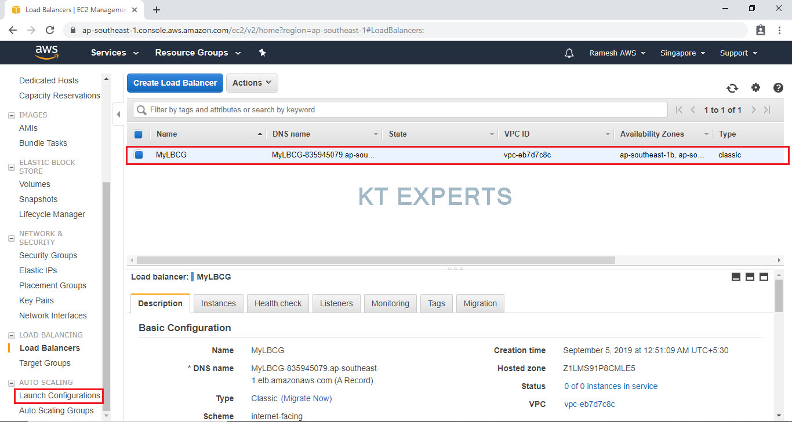Screen dimensions: 792x422
Task: Close the Load Balancers browser tab
Action: point(135,10)
